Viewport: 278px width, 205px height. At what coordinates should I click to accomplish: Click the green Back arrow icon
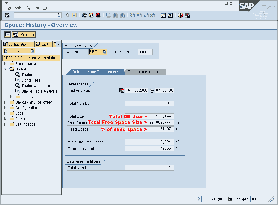pyautogui.click(x=85, y=15)
